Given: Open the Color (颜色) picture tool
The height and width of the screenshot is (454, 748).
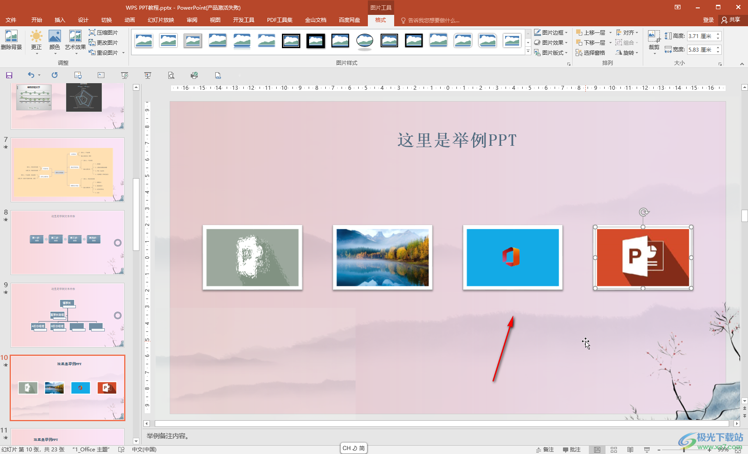Looking at the screenshot, I should 55,41.
